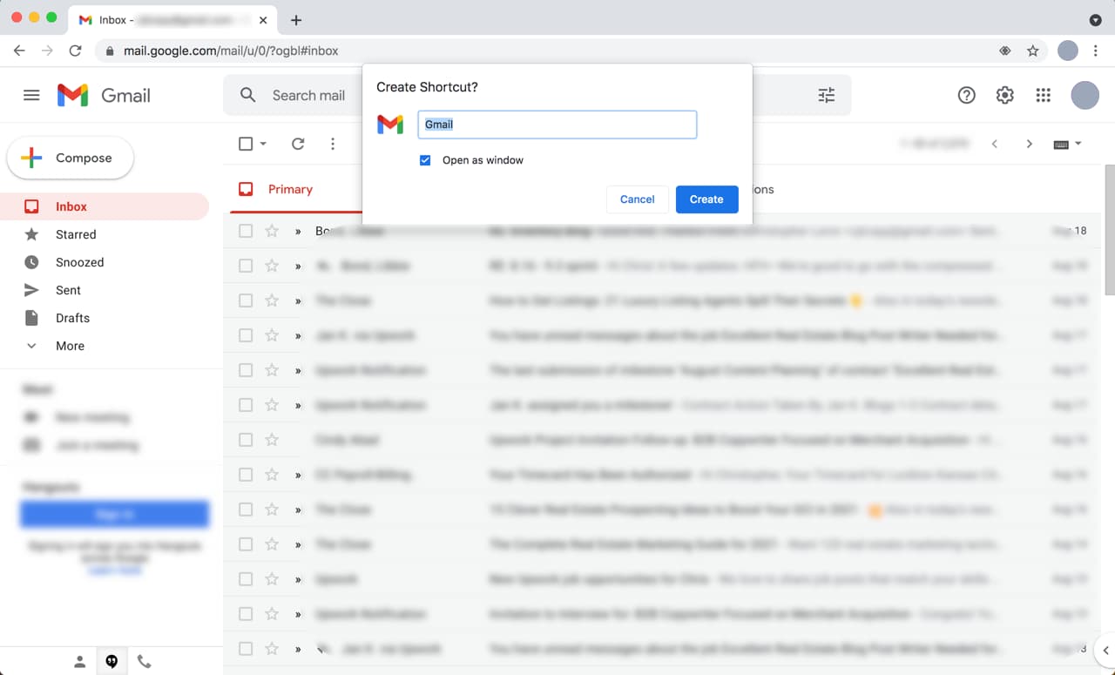Open Gmail settings gear
The image size is (1115, 675).
(1004, 95)
